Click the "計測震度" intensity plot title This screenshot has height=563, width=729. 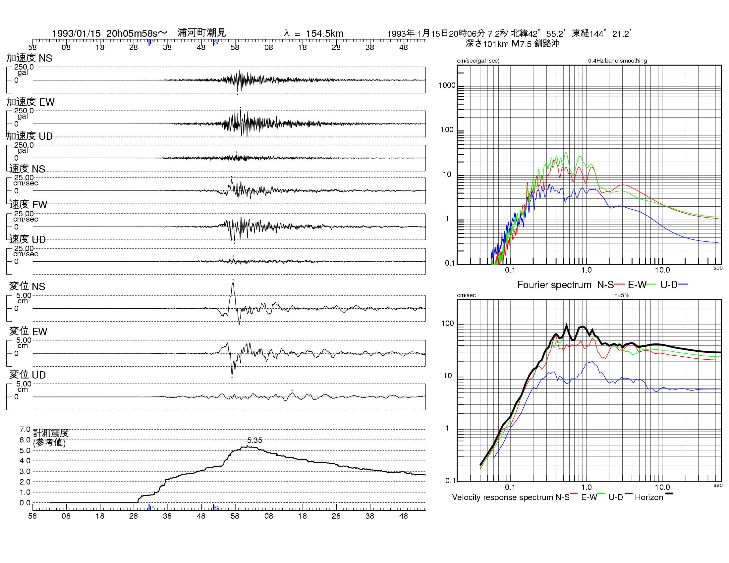click(51, 433)
